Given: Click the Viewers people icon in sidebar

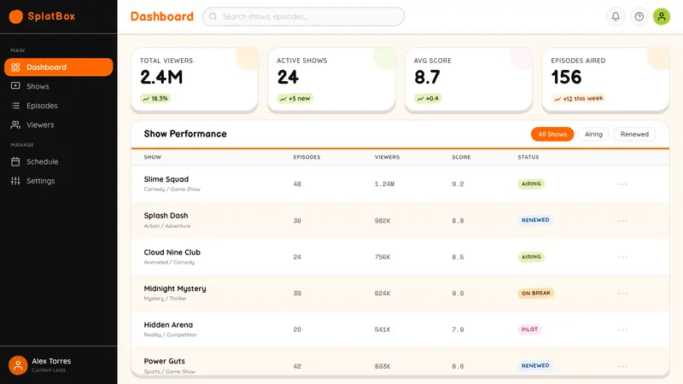Looking at the screenshot, I should point(15,125).
